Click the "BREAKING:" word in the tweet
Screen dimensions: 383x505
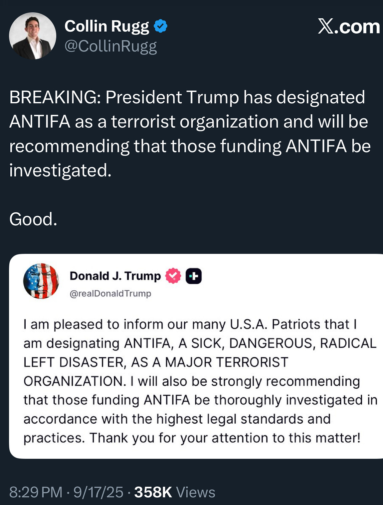click(x=55, y=97)
